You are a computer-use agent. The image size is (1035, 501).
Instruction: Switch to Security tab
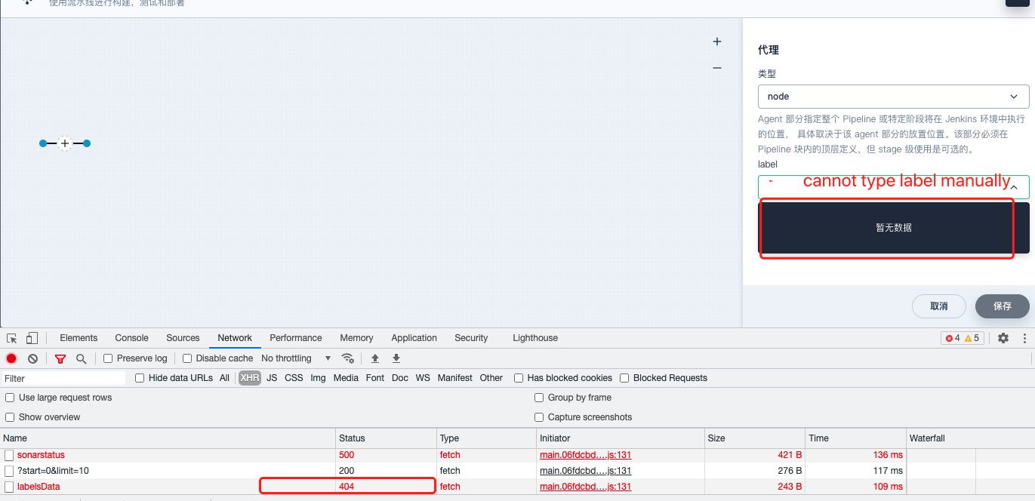(471, 338)
